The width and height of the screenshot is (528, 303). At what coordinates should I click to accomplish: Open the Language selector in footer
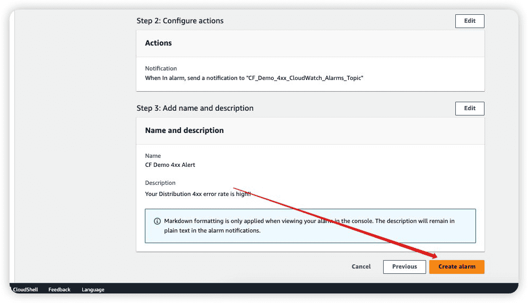[93, 290]
